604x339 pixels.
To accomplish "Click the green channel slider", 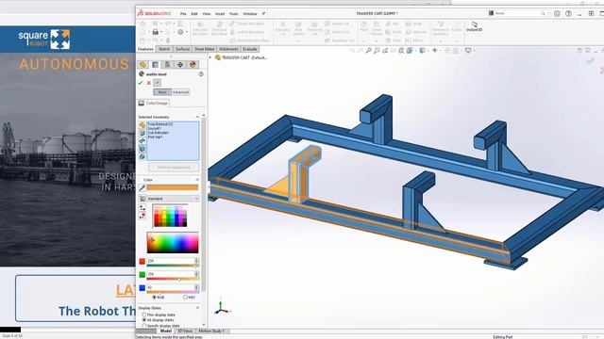I will pyautogui.click(x=173, y=279).
